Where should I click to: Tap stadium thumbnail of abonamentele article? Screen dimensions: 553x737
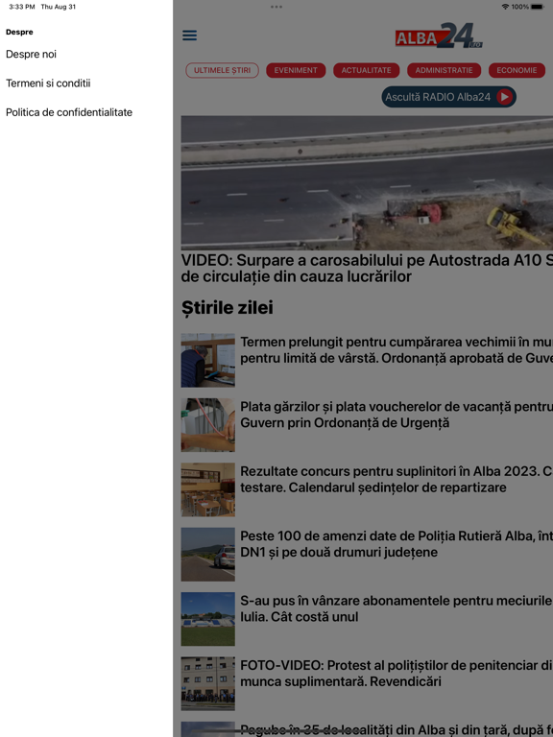click(207, 619)
